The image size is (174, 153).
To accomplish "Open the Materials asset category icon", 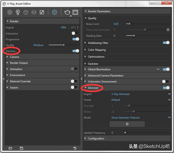I will (10, 12).
